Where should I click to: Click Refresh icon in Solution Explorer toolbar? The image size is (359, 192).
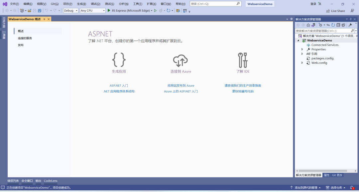(333, 25)
